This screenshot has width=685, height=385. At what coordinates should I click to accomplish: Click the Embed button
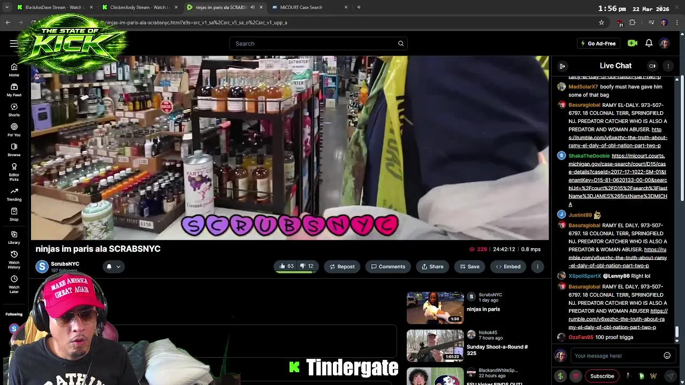[x=507, y=266]
